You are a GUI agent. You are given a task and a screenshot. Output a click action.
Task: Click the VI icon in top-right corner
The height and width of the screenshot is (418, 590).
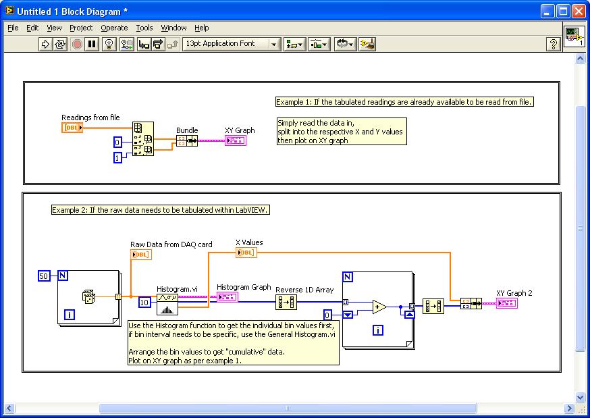click(x=574, y=36)
